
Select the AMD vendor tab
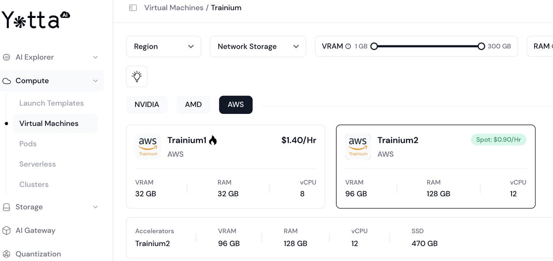click(193, 105)
